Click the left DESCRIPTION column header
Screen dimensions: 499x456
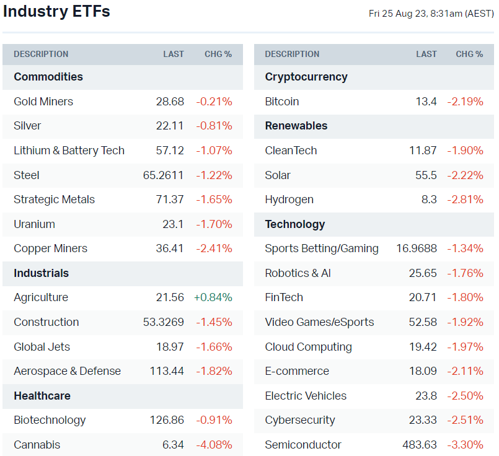[41, 55]
